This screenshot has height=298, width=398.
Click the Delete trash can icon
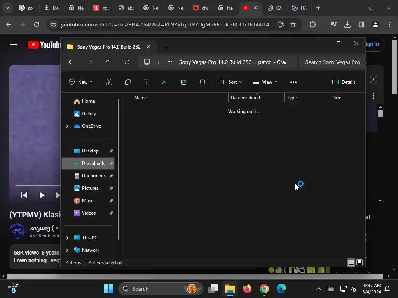(202, 82)
